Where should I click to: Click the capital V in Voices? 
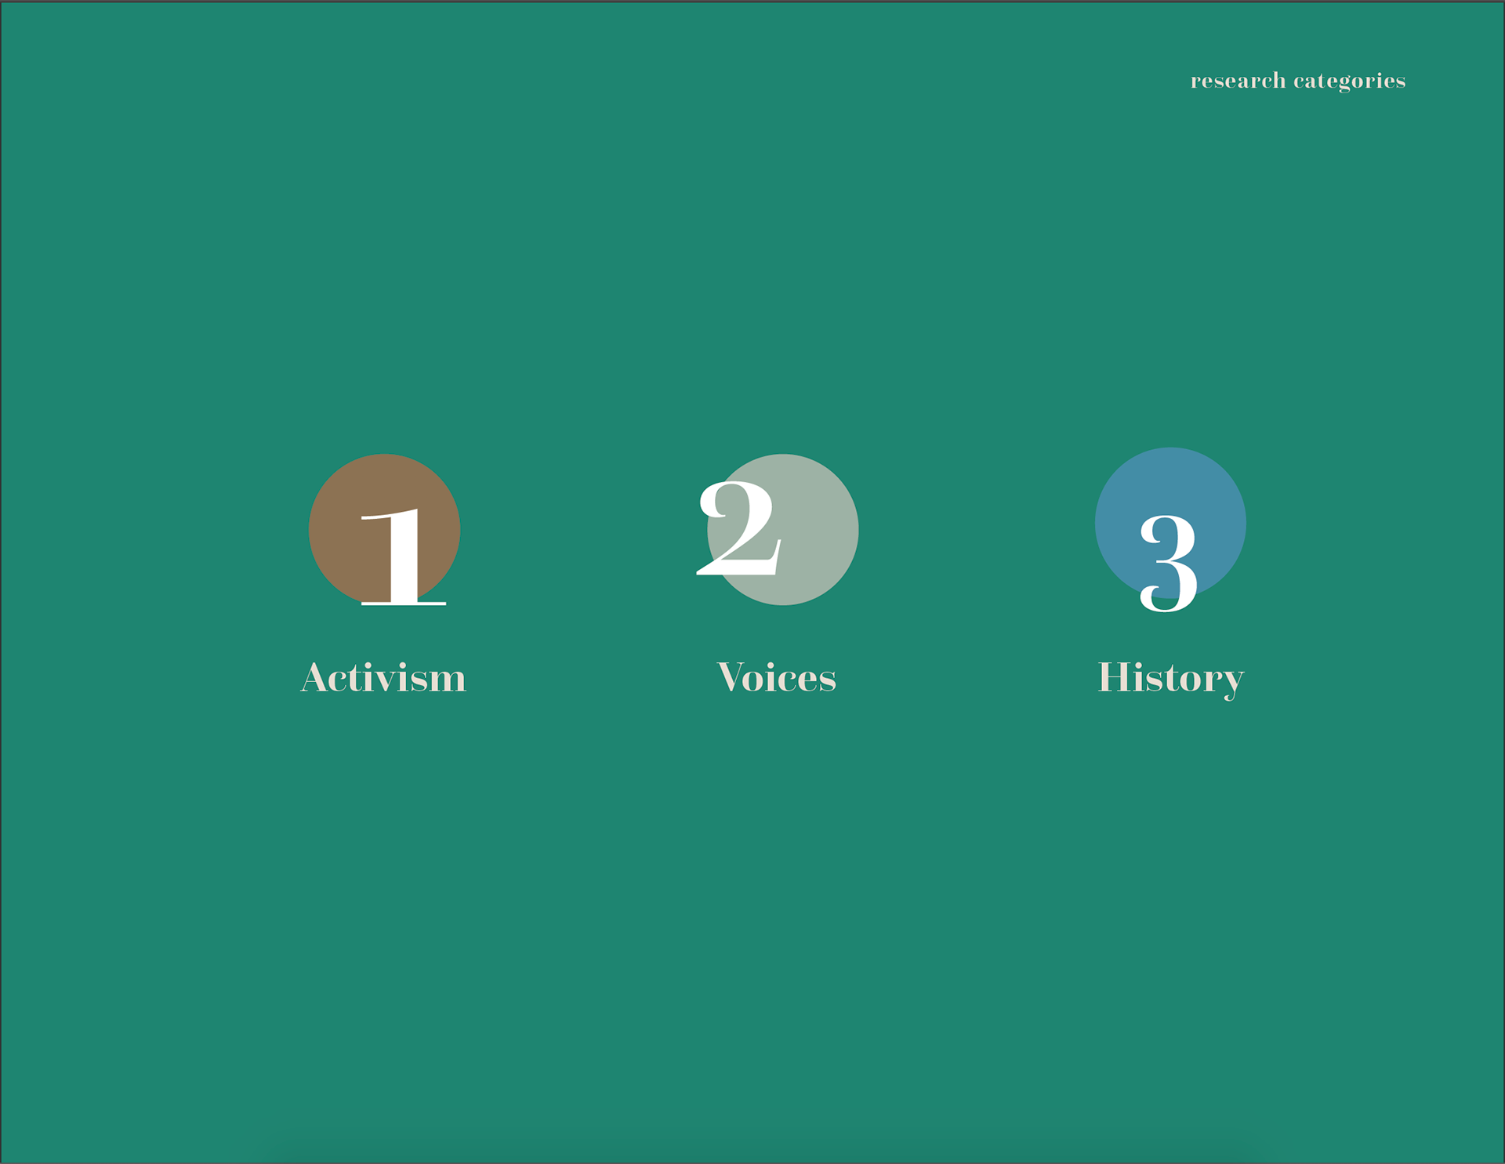tap(730, 677)
